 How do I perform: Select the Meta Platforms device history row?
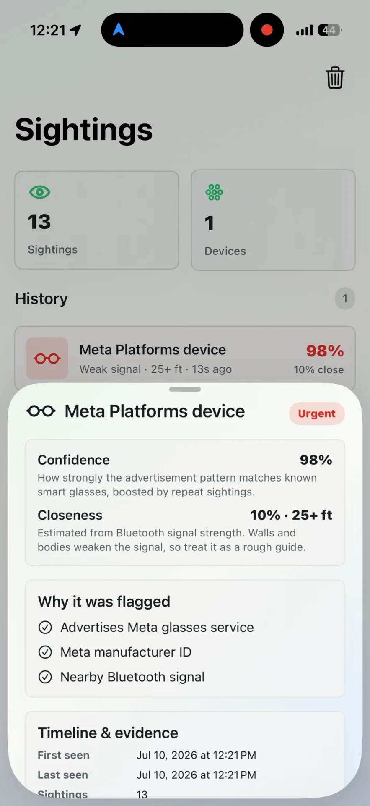(185, 359)
